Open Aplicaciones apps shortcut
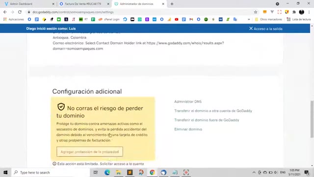 tap(14, 20)
